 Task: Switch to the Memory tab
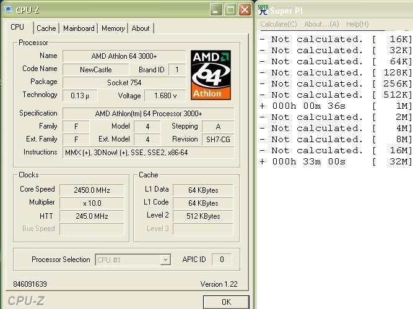pos(113,28)
